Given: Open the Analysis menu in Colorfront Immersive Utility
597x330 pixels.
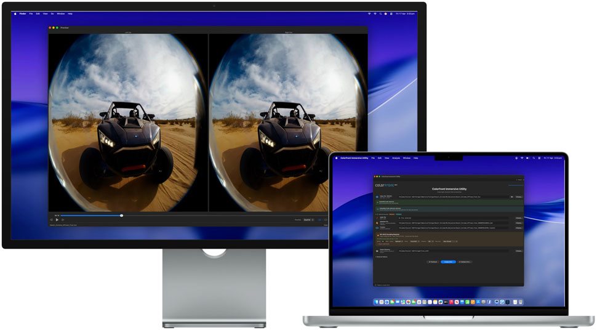Looking at the screenshot, I should [396, 158].
